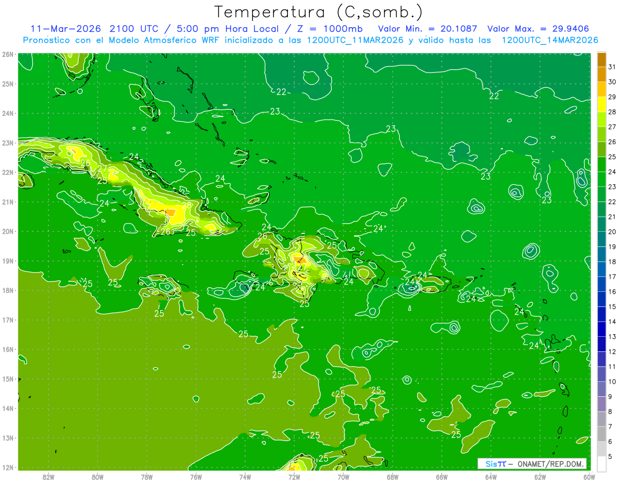Click the '22N' latitude axis label
The image size is (626, 484).
[x=8, y=172]
